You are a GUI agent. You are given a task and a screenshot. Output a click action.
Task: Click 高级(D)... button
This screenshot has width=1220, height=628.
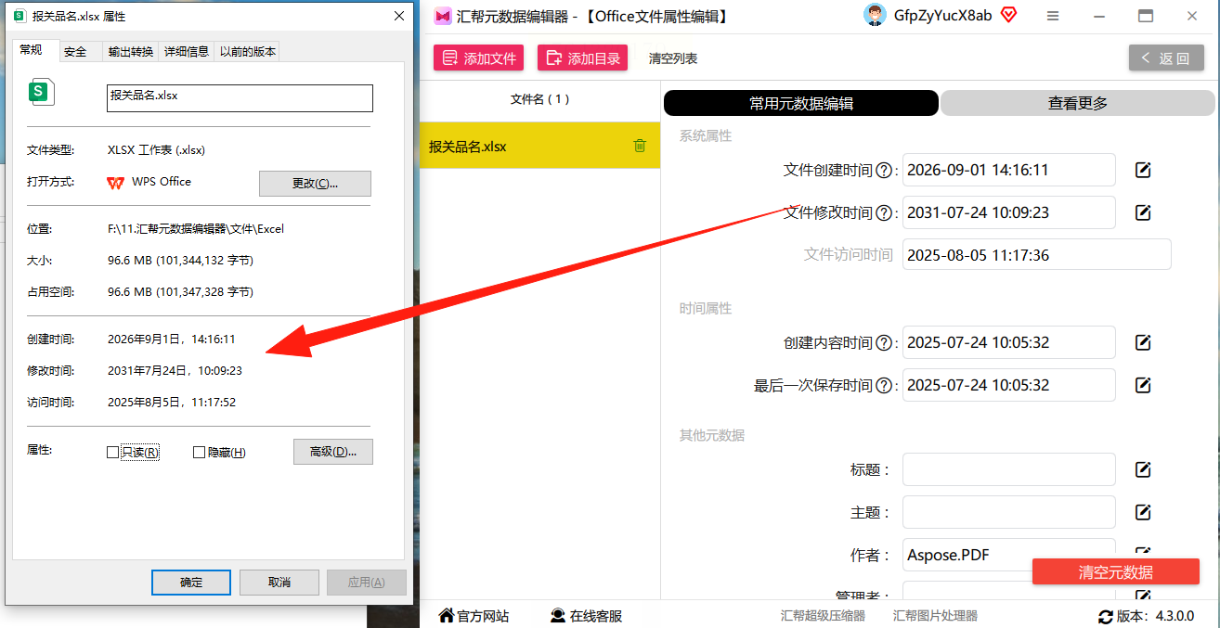(333, 452)
